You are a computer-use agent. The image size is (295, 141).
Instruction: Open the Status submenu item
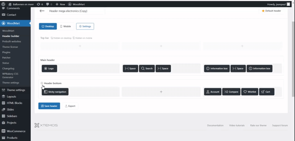tap(6, 63)
